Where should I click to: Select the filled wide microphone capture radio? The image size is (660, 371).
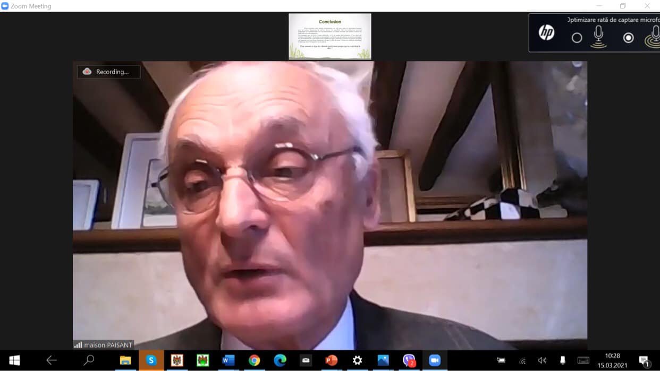tap(628, 38)
